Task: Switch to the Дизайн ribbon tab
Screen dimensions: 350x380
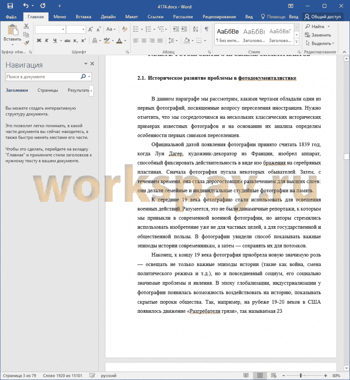Action: tap(108, 17)
